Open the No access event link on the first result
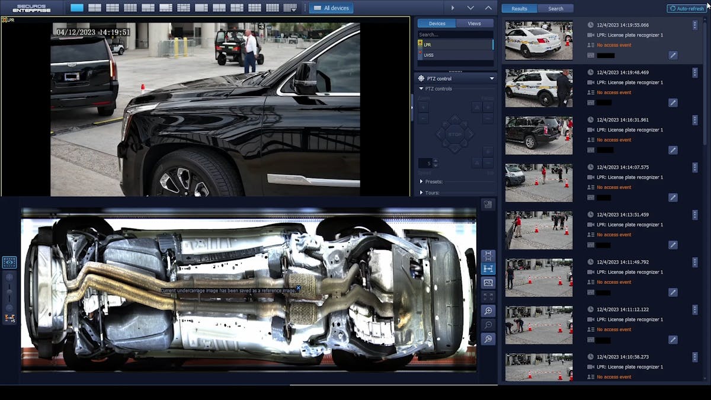The width and height of the screenshot is (711, 400). point(614,44)
